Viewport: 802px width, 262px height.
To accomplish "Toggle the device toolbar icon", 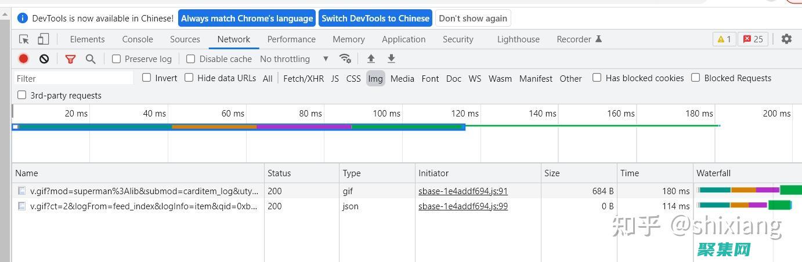I will click(x=43, y=39).
